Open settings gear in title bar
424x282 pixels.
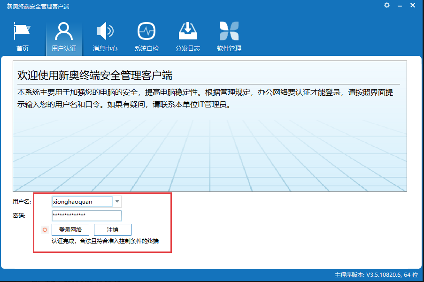[387, 5]
